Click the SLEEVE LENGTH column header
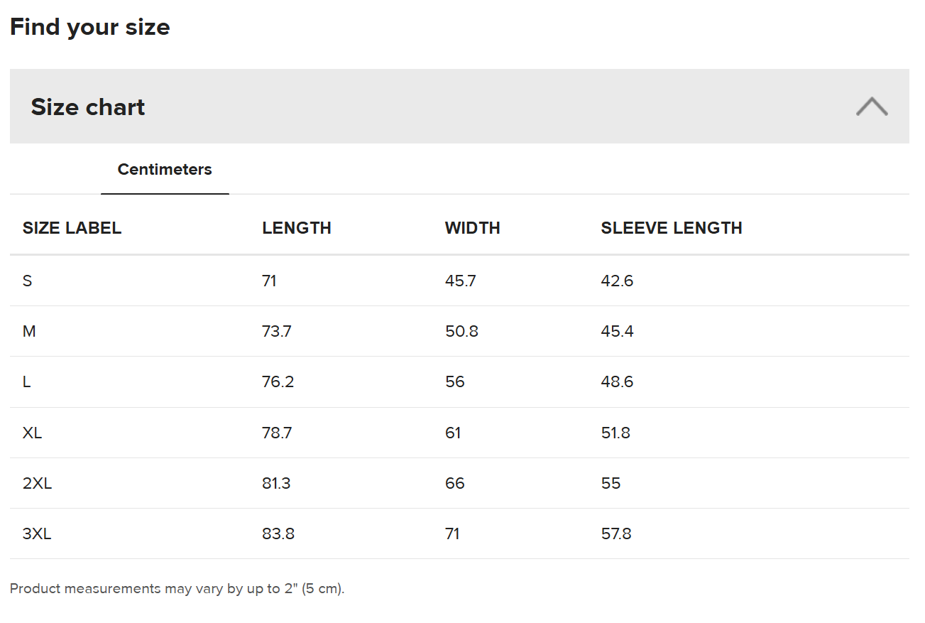Viewport: 925px width, 623px height. tap(671, 228)
